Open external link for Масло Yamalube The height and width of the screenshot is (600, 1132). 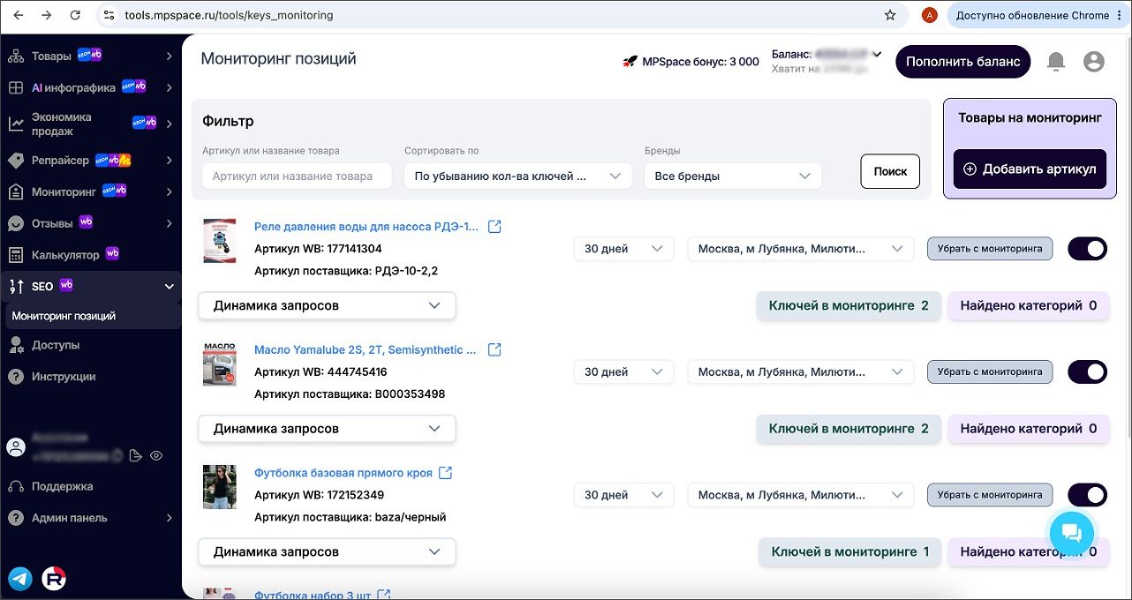(494, 350)
